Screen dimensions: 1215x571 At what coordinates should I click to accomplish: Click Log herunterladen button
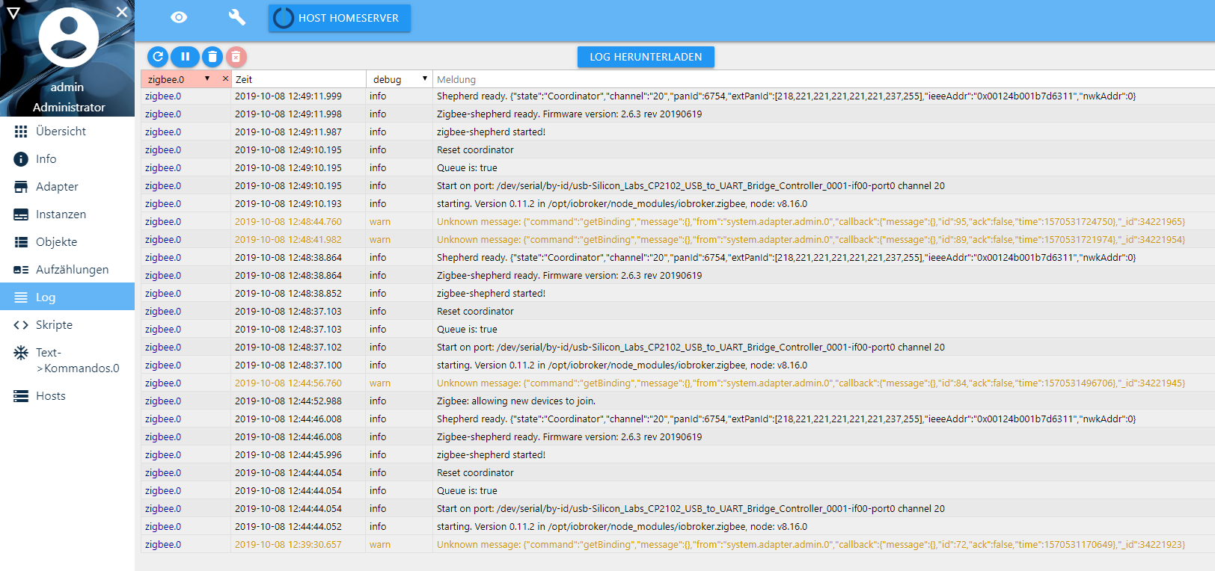(x=646, y=57)
